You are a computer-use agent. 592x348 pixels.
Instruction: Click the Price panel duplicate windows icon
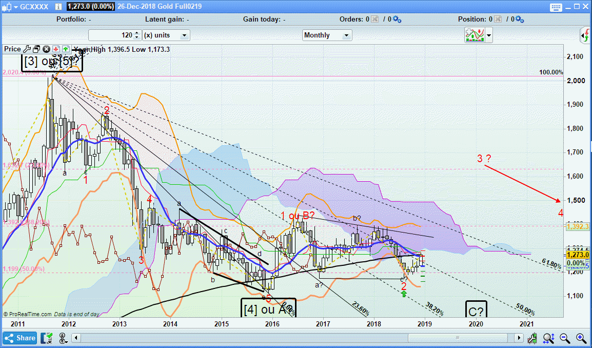click(x=36, y=49)
